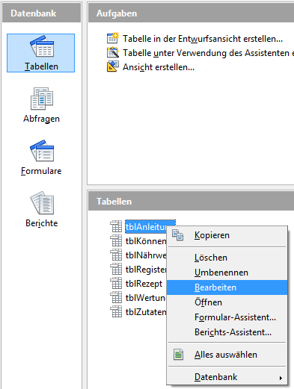Open the Abfragen section icon
This screenshot has height=389, width=294.
(x=42, y=99)
